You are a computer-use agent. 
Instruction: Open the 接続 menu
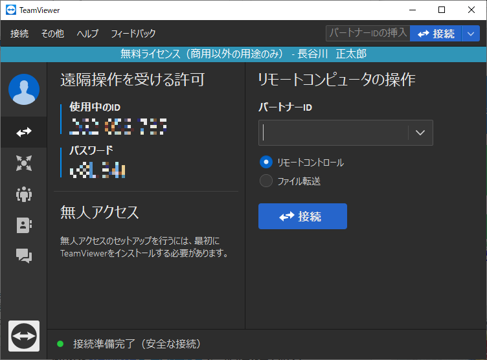tap(19, 34)
